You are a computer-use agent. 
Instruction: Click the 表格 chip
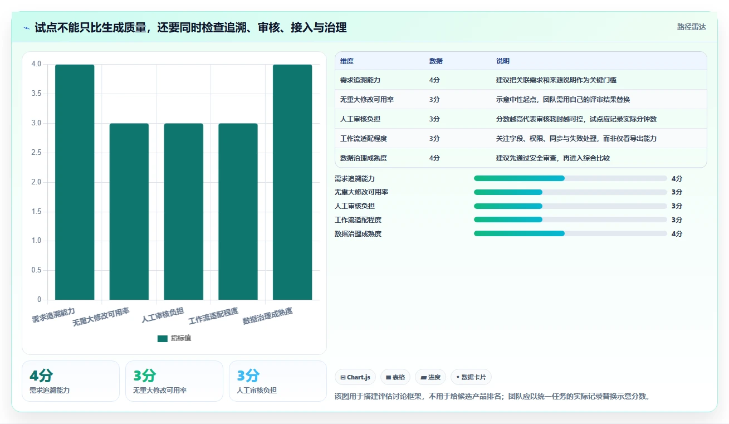(x=395, y=377)
